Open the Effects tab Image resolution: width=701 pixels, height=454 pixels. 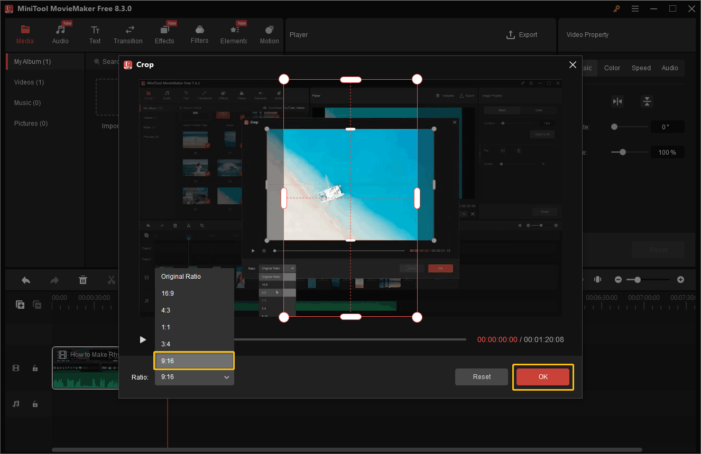[164, 35]
